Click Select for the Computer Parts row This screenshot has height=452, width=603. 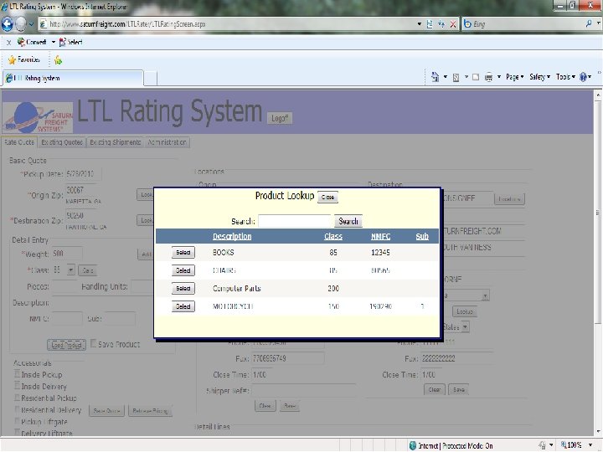pos(183,288)
